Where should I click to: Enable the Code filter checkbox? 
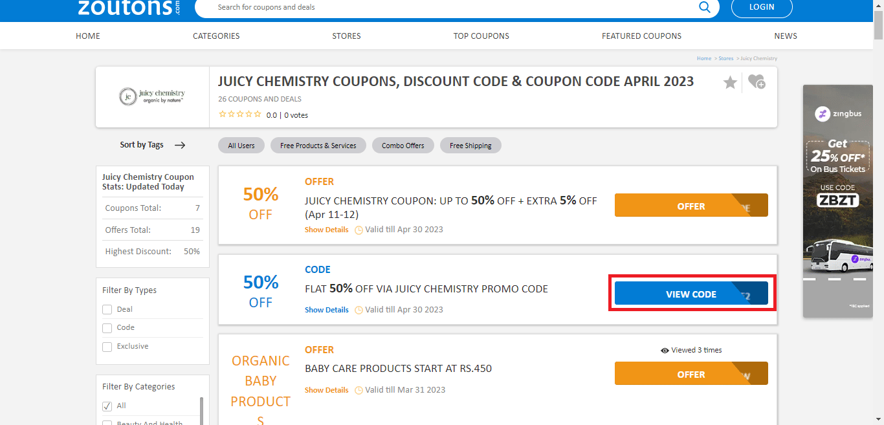(x=107, y=328)
